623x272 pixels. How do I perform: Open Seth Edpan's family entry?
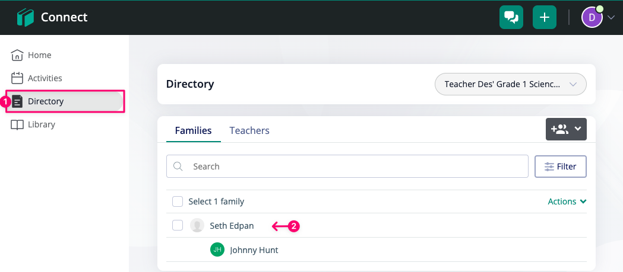coord(232,226)
